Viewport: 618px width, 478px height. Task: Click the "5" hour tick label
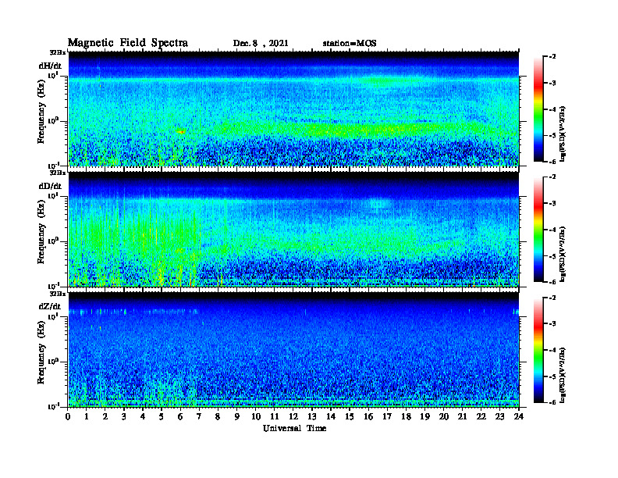162,416
